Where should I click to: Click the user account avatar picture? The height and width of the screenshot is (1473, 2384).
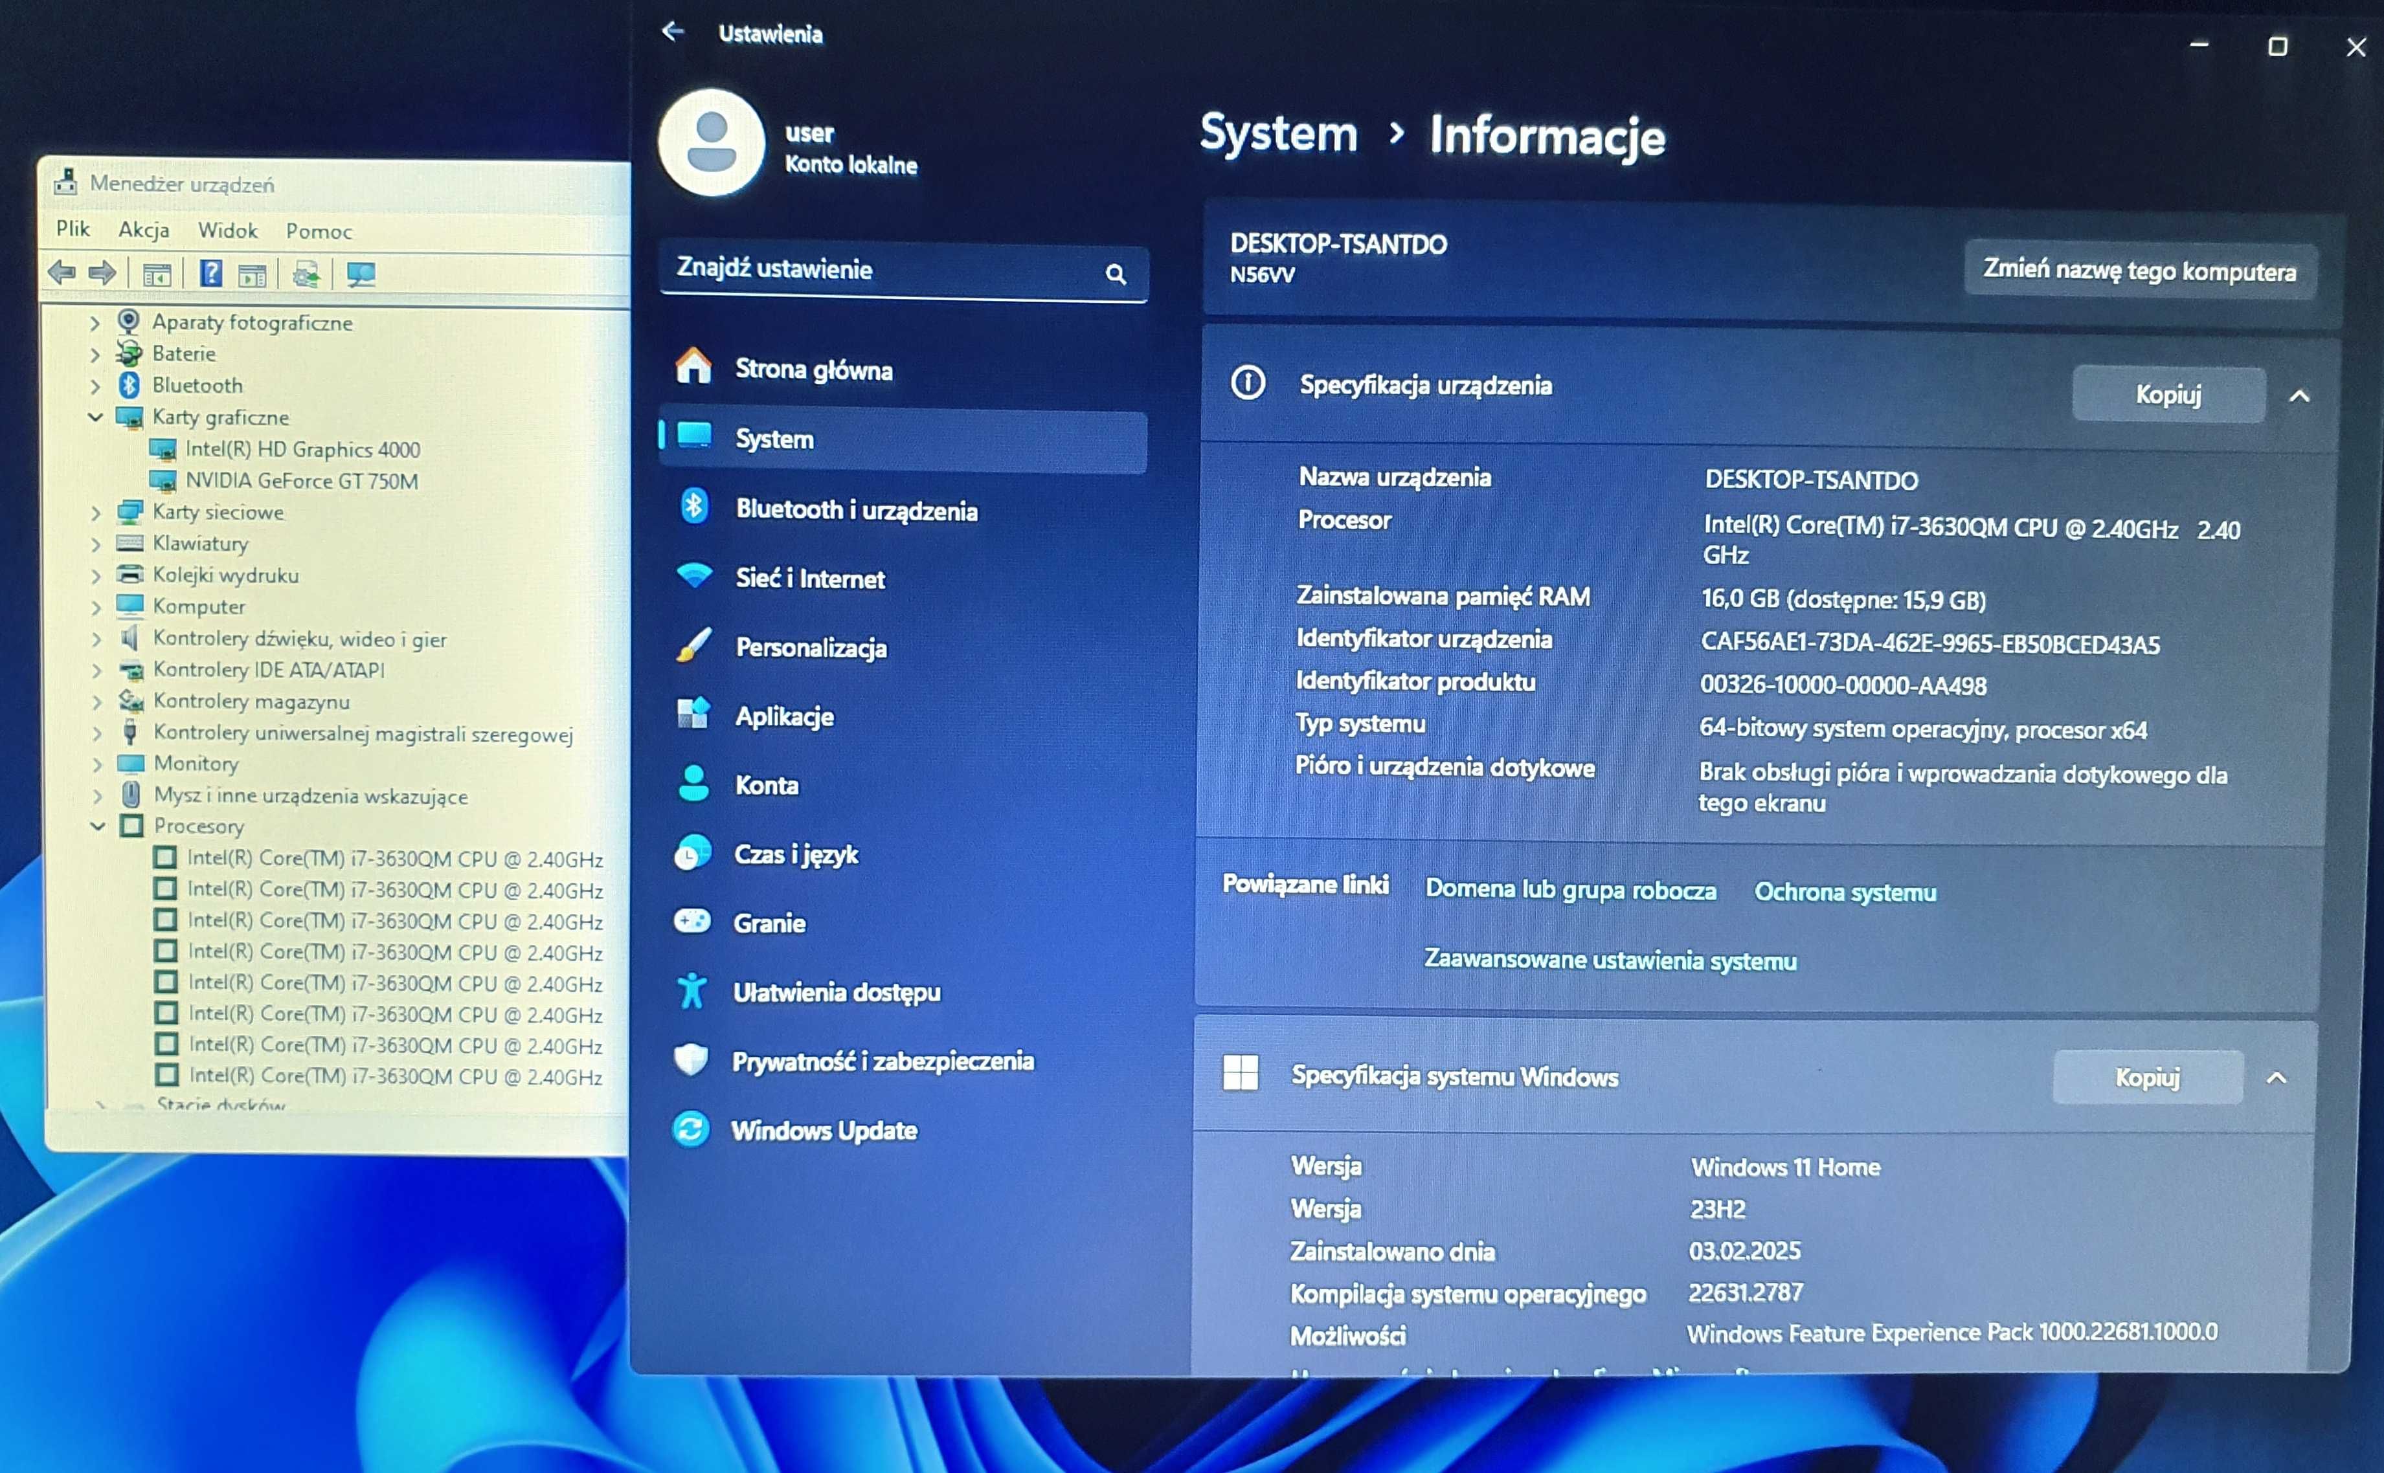pos(712,142)
